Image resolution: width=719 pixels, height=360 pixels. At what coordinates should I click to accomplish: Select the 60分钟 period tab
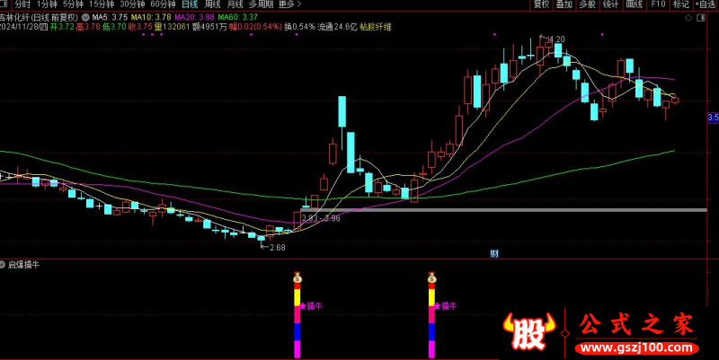[x=163, y=4]
